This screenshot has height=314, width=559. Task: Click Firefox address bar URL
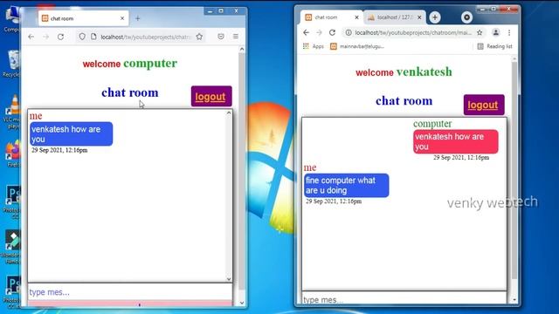(146, 37)
